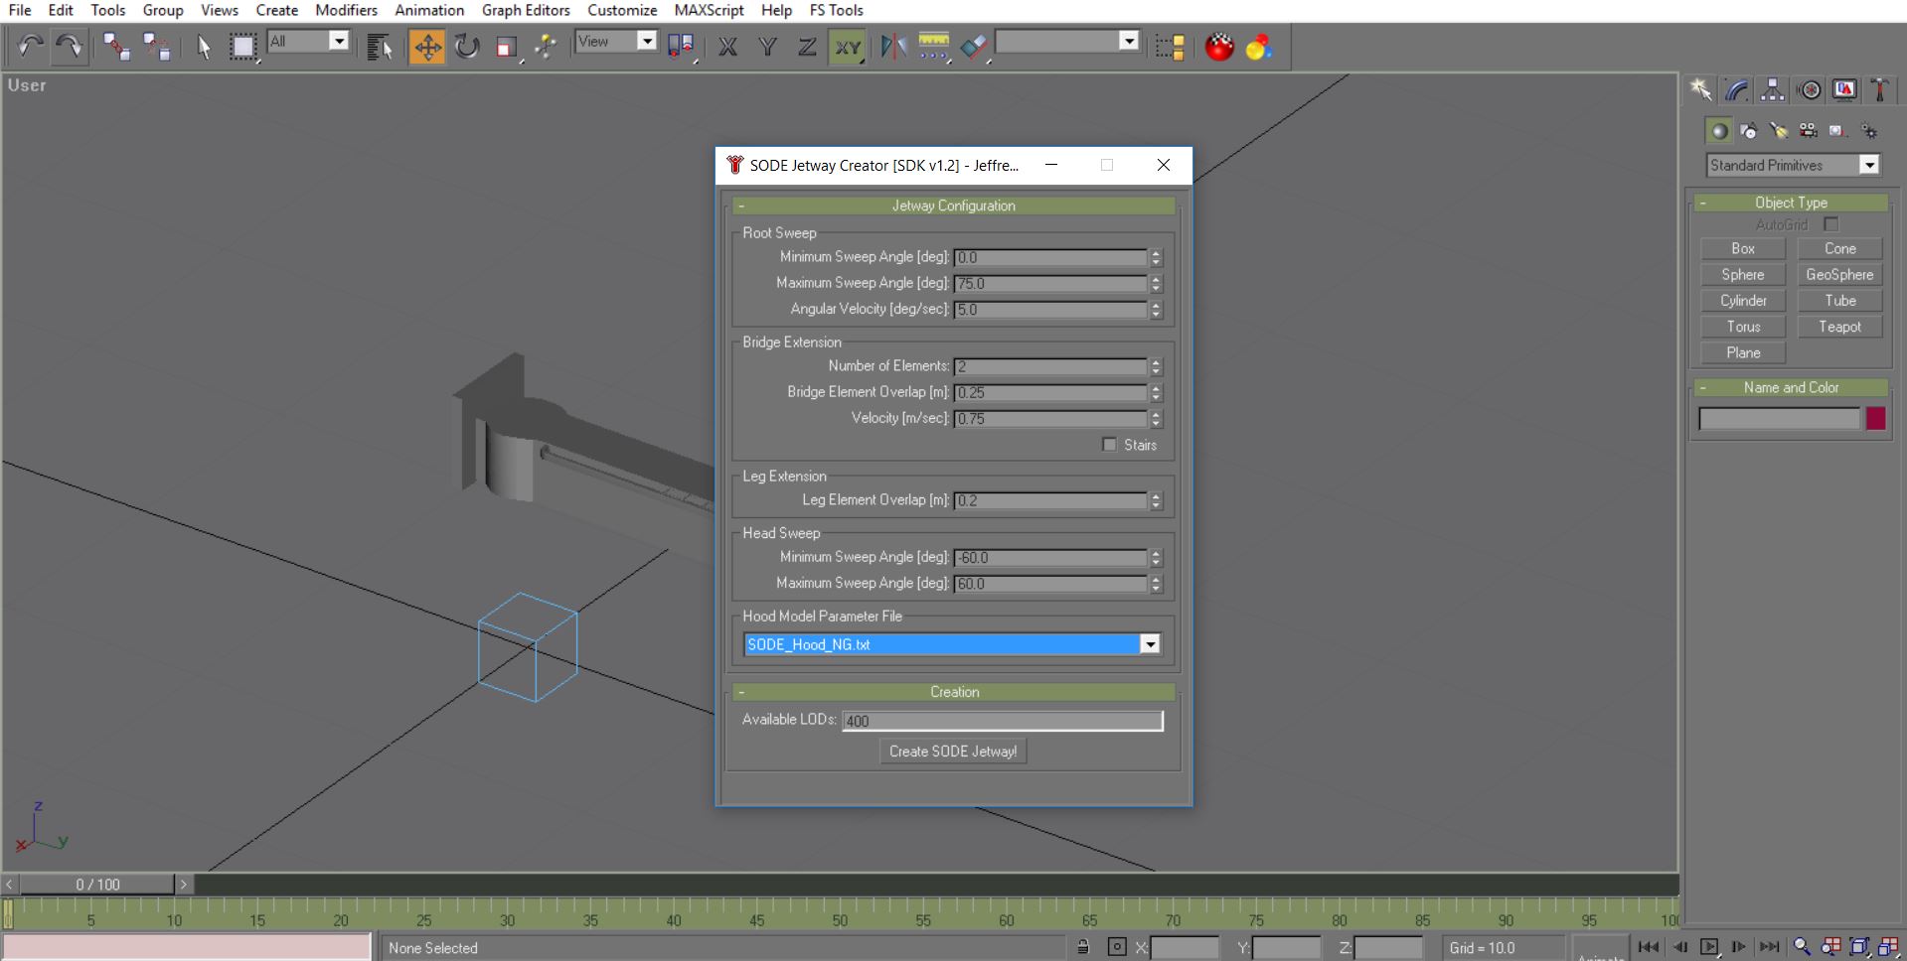The image size is (1907, 961).
Task: Switch to the Display command panel
Action: pyautogui.click(x=1845, y=90)
